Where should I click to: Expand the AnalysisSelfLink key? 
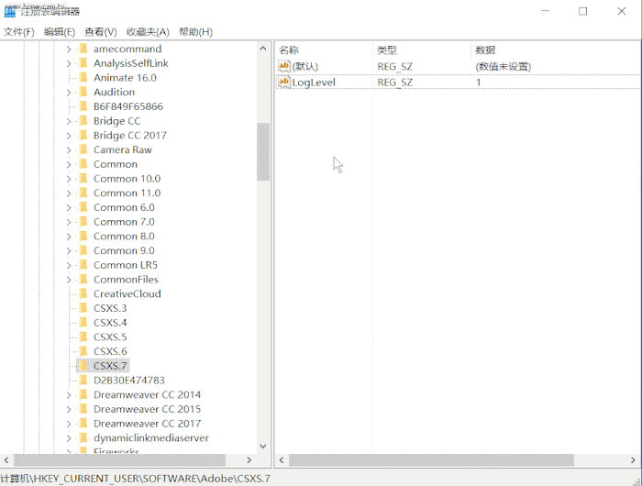pyautogui.click(x=69, y=63)
